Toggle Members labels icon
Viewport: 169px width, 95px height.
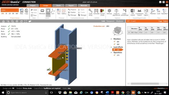point(42,12)
